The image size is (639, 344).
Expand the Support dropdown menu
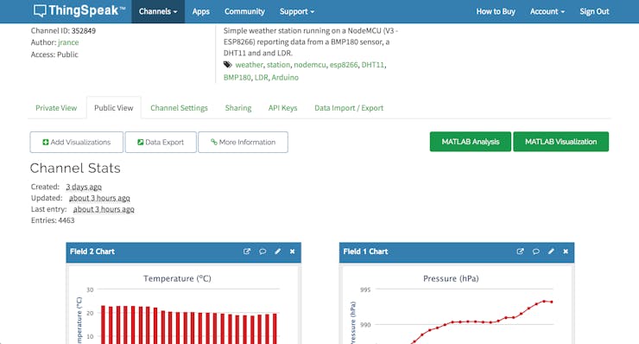pos(297,11)
